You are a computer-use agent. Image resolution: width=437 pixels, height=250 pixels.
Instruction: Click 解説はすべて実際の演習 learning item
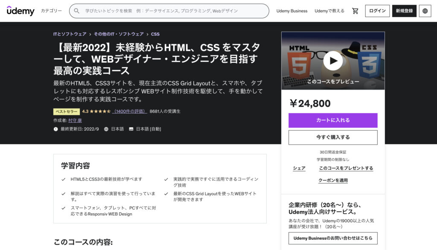coord(113,197)
